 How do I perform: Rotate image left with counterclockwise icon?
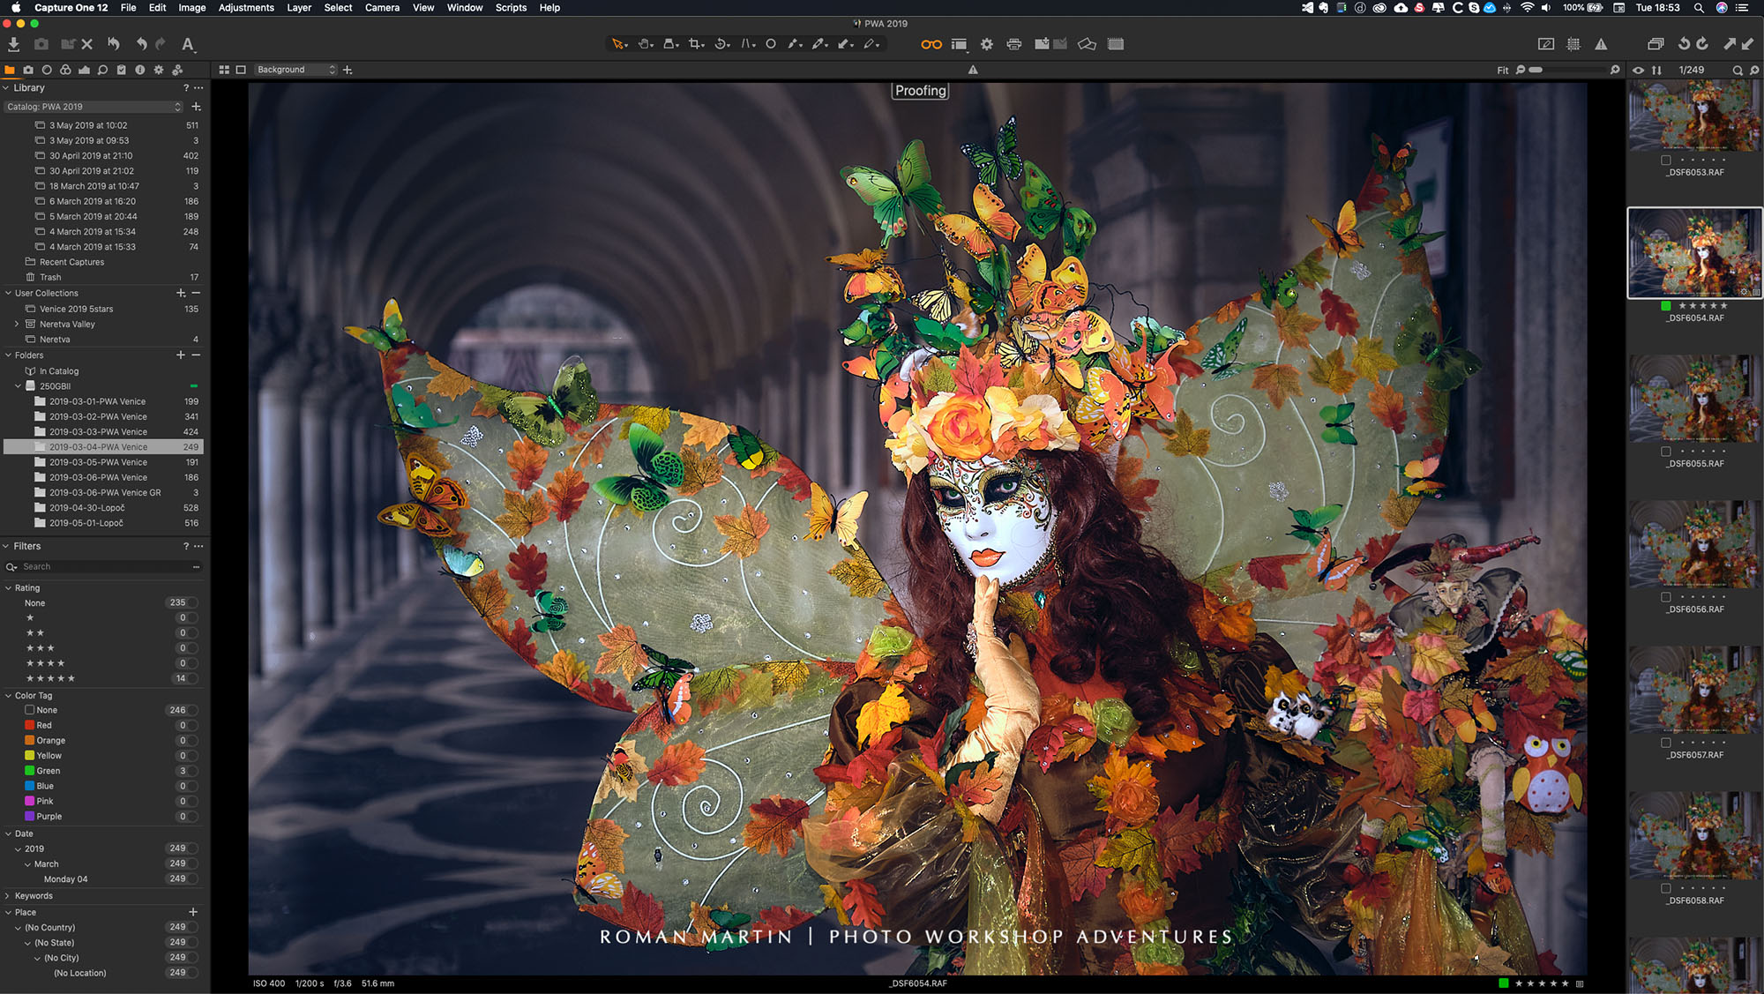tap(1684, 43)
